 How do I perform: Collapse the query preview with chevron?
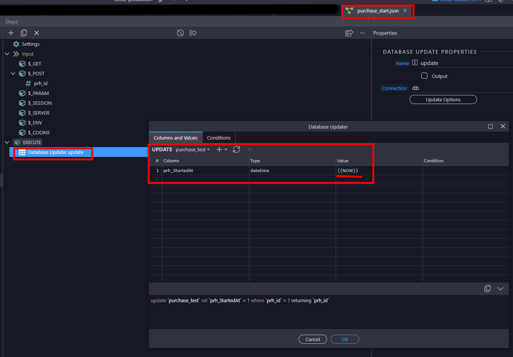click(500, 289)
